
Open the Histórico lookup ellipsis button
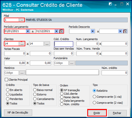(22, 73)
